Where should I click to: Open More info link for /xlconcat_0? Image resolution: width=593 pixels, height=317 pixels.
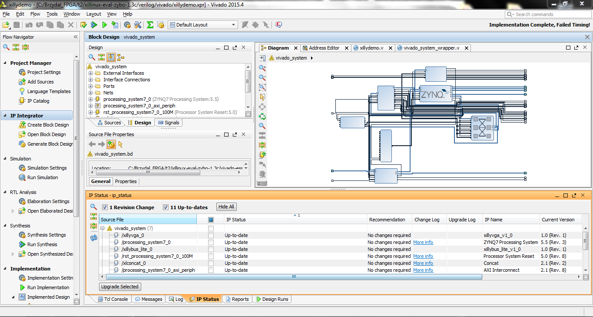coord(423,263)
